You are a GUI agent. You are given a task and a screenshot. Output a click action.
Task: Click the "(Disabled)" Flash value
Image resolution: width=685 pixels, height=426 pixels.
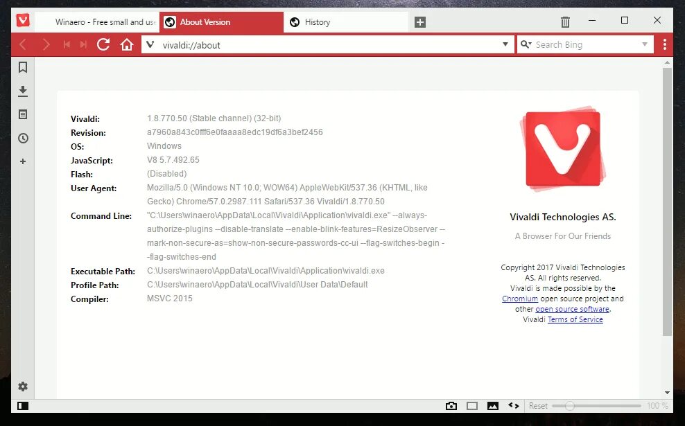pyautogui.click(x=167, y=174)
